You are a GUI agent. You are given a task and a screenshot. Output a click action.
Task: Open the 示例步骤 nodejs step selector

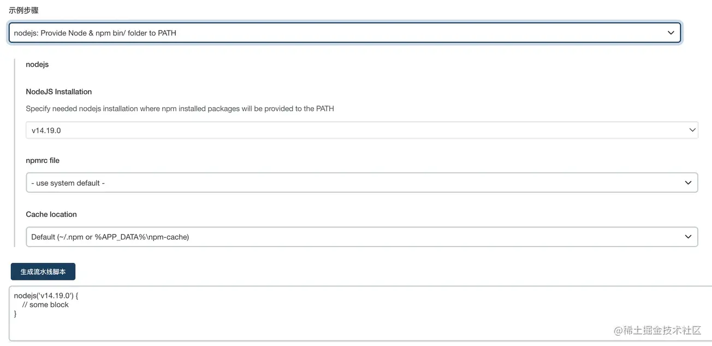tap(345, 33)
